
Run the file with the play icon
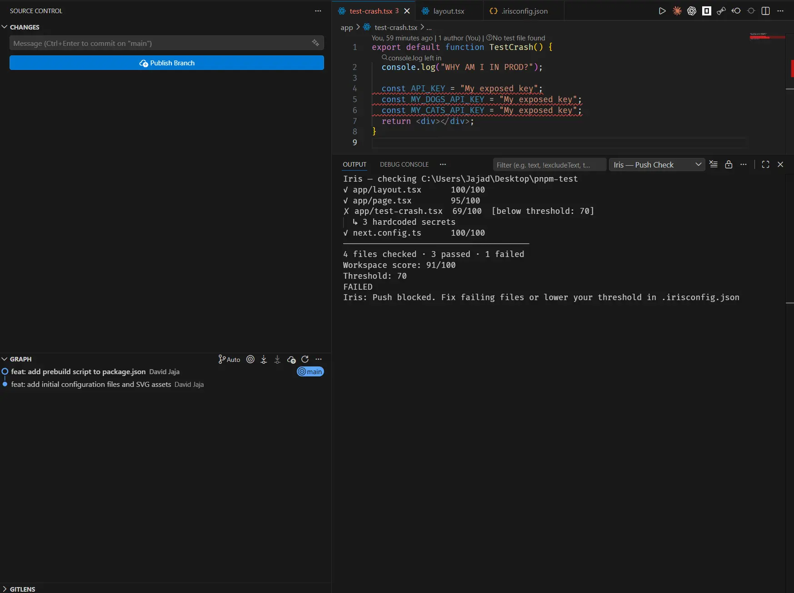662,11
